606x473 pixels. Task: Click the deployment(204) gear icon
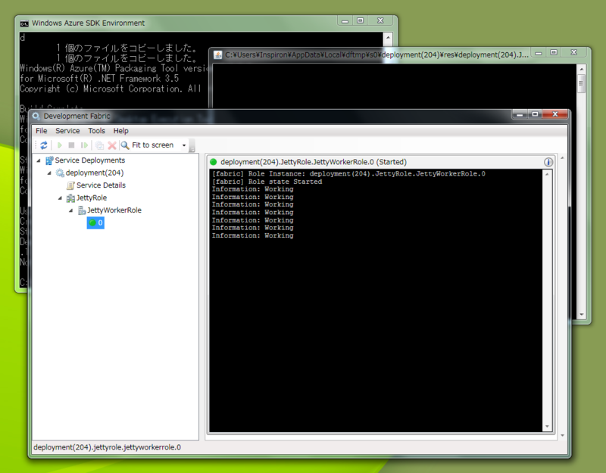pyautogui.click(x=60, y=173)
